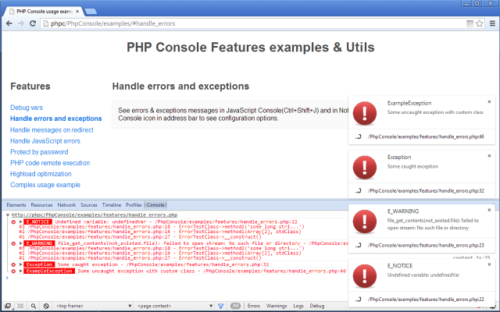Open the PHP code remote execution link

[50, 163]
